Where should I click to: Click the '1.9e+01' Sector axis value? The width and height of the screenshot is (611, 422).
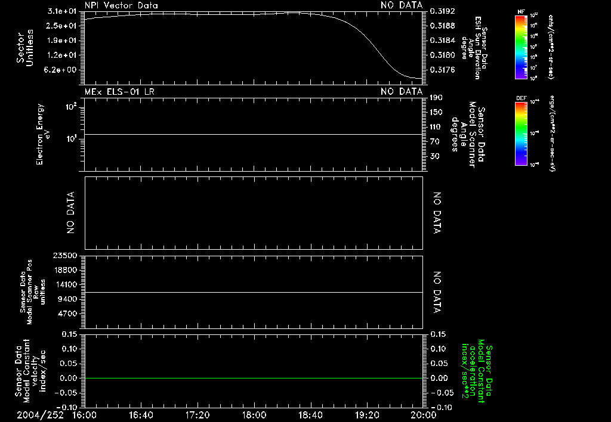point(61,41)
